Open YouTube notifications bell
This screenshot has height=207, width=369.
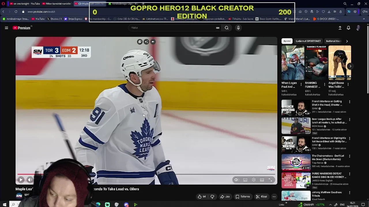(349, 28)
